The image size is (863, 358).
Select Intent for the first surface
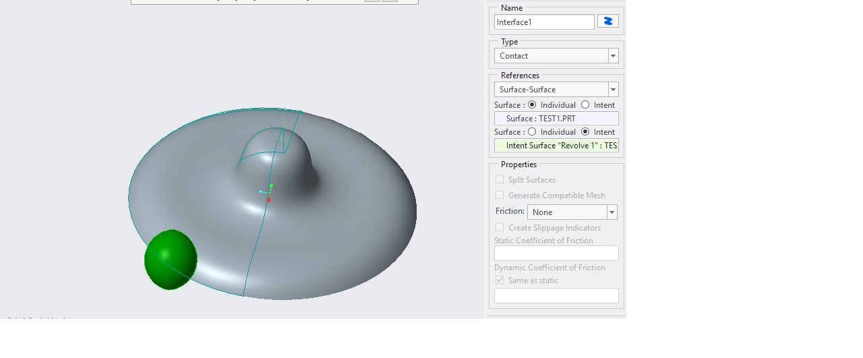(585, 105)
